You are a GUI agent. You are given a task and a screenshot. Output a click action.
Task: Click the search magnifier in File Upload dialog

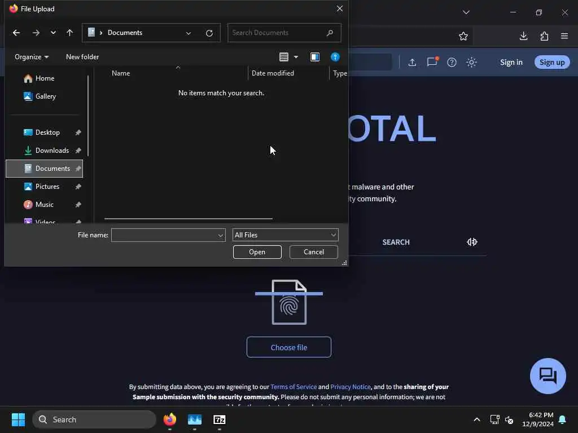[x=330, y=33]
